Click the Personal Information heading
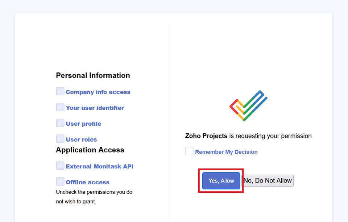 93,75
